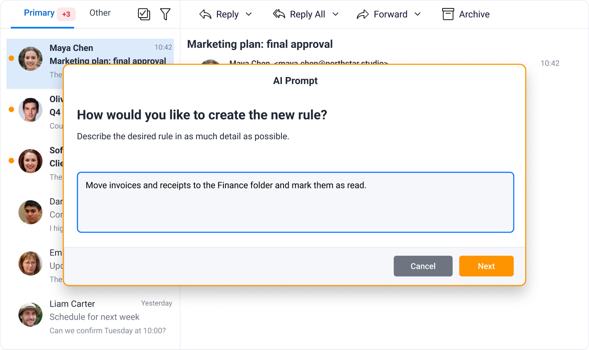The image size is (589, 350).
Task: Click the select-all checkmark icon
Action: 144,14
